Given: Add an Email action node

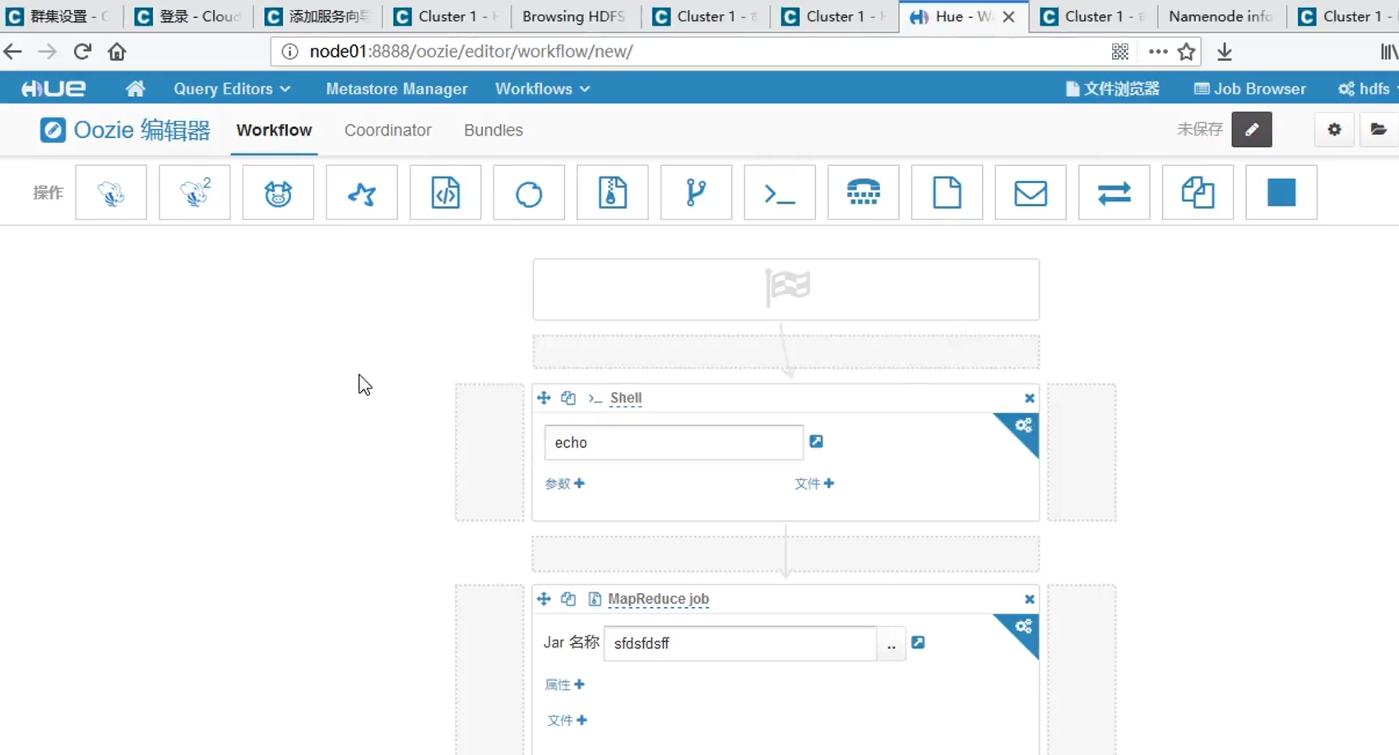Looking at the screenshot, I should point(1031,192).
